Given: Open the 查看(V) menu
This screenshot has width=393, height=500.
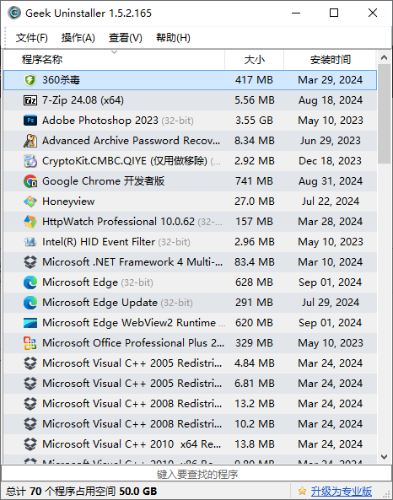Looking at the screenshot, I should [126, 38].
